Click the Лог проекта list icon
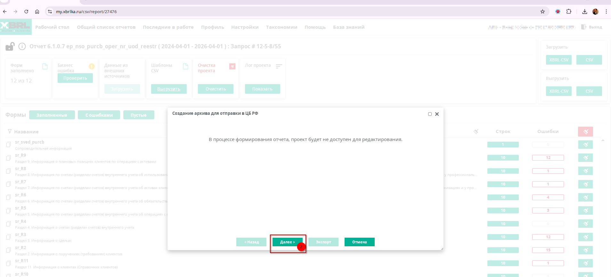 click(x=279, y=66)
